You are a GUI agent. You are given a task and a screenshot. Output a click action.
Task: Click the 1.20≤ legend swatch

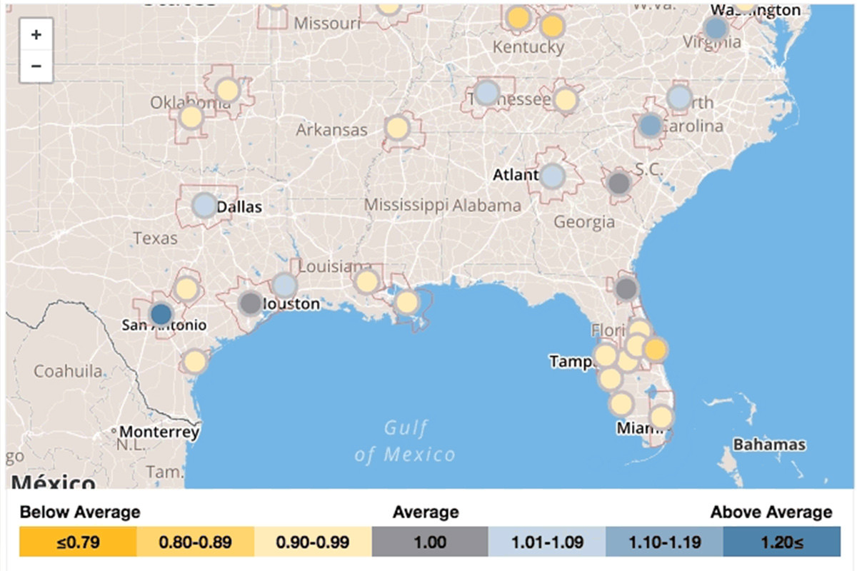coord(781,542)
